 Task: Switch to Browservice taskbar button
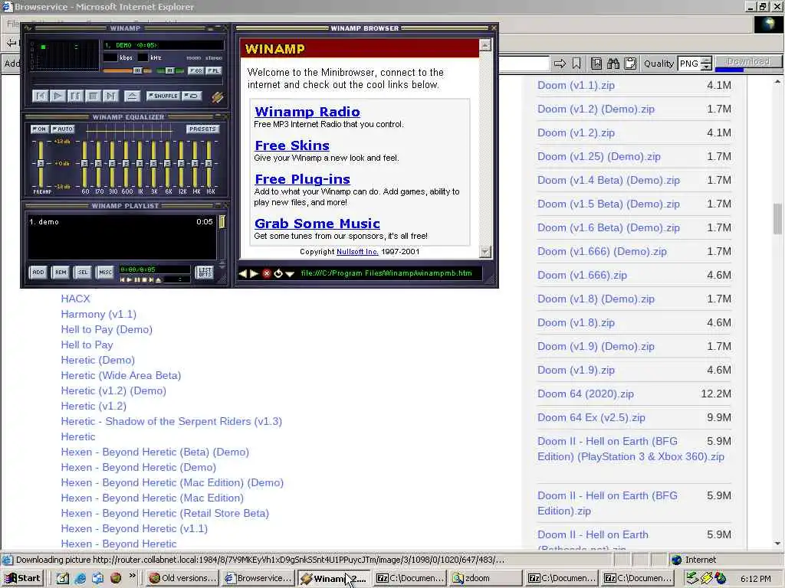(x=258, y=578)
